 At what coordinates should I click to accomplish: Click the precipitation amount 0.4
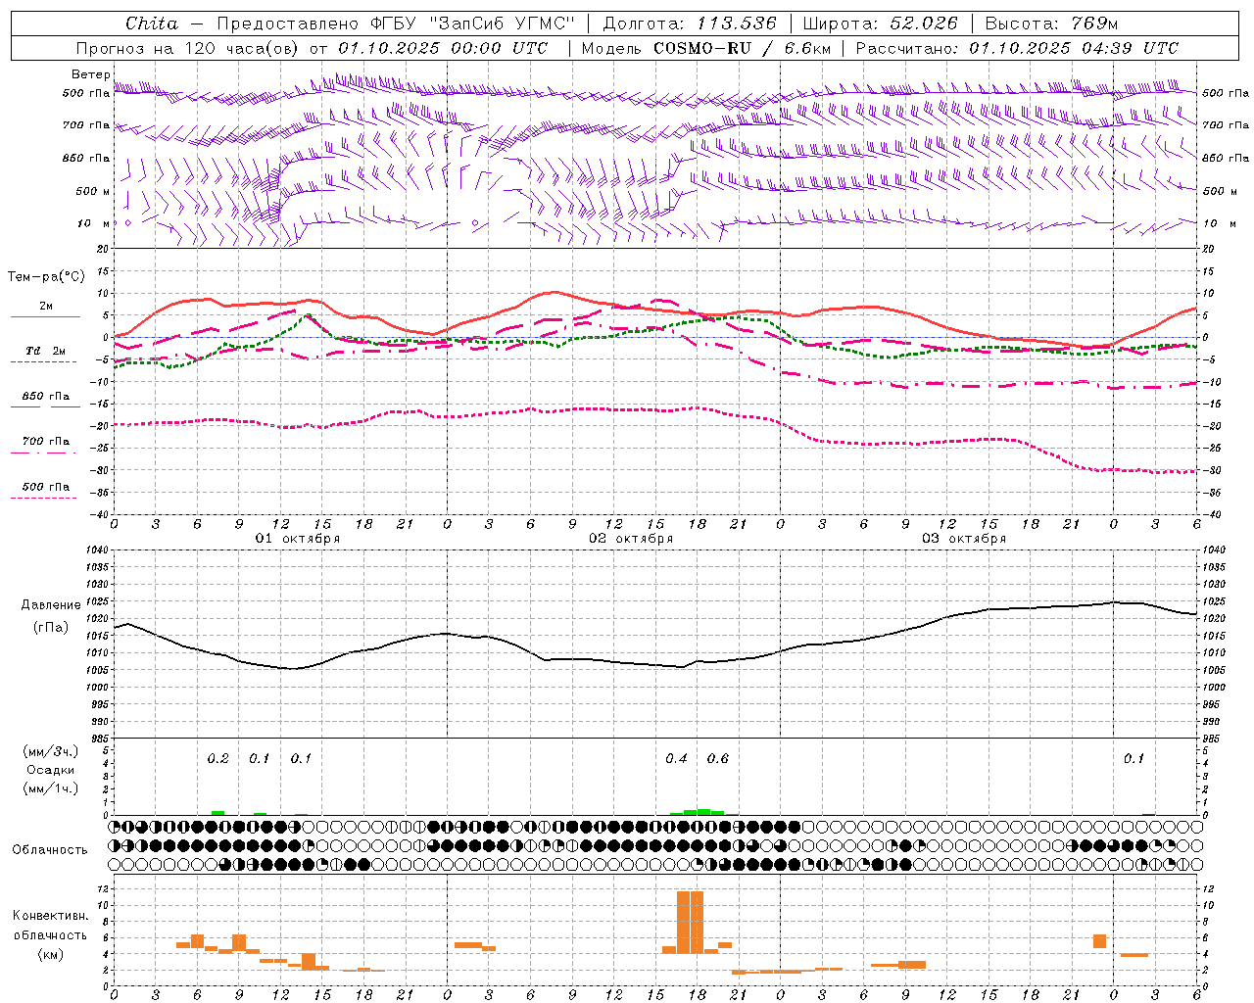point(676,759)
